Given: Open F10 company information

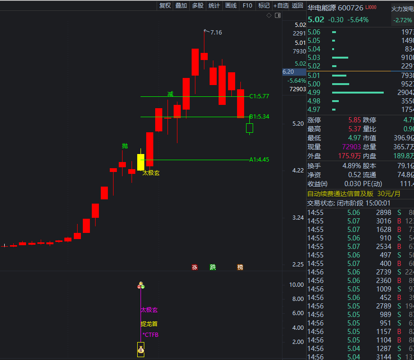Looking at the screenshot, I should click(247, 6).
